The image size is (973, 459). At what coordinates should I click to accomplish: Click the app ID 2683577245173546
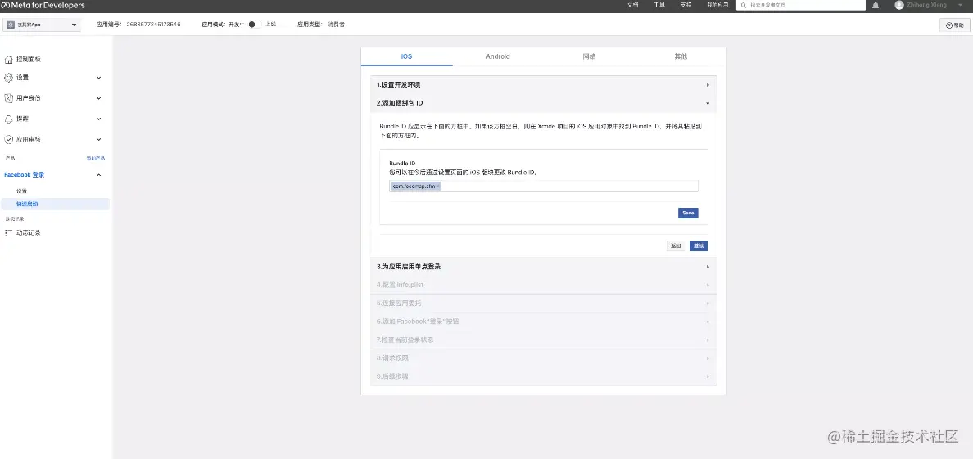(x=153, y=25)
